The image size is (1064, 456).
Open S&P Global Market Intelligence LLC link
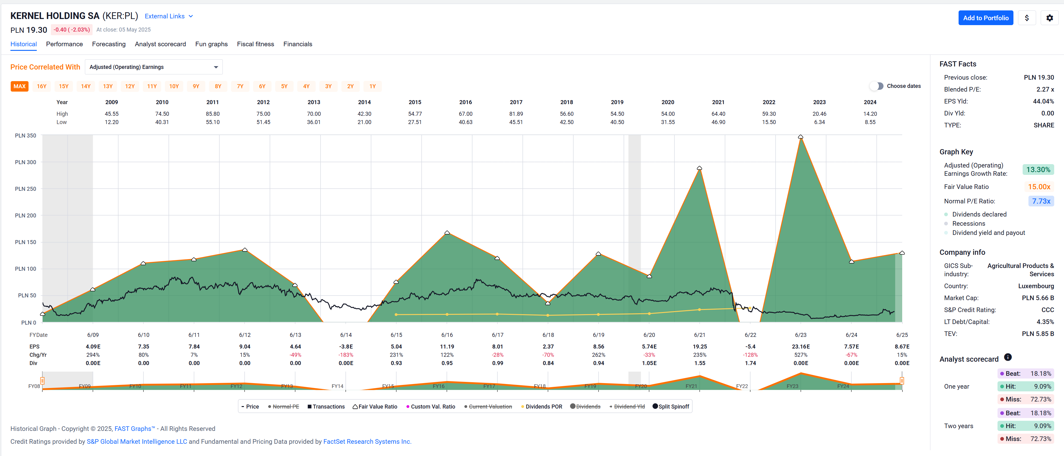(x=137, y=442)
